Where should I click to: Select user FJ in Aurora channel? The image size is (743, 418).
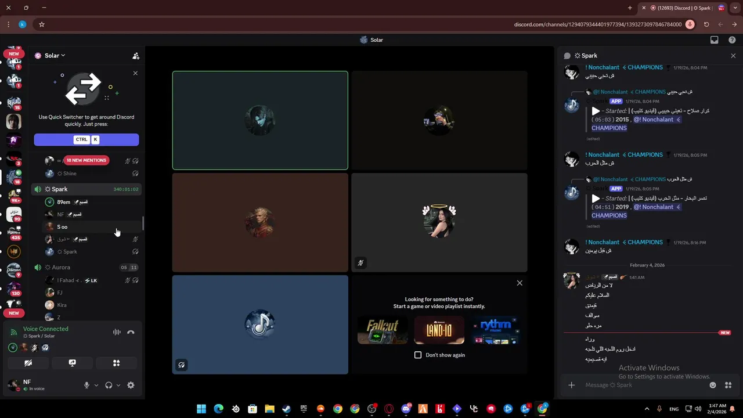pos(92,293)
